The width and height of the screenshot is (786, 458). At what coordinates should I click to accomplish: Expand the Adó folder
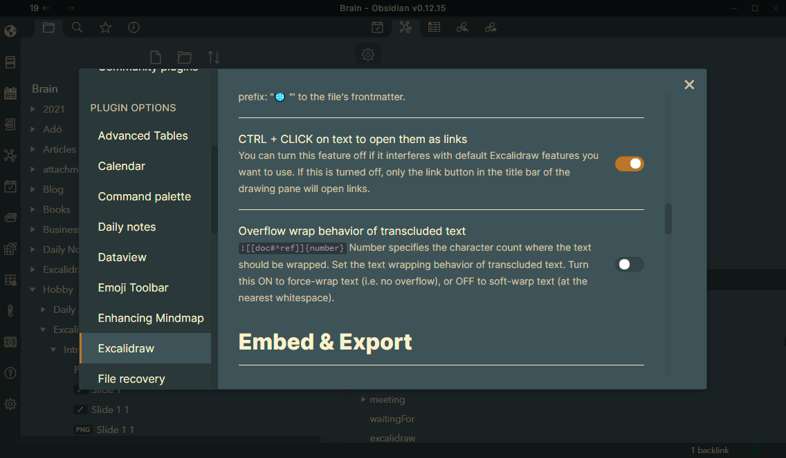(33, 129)
